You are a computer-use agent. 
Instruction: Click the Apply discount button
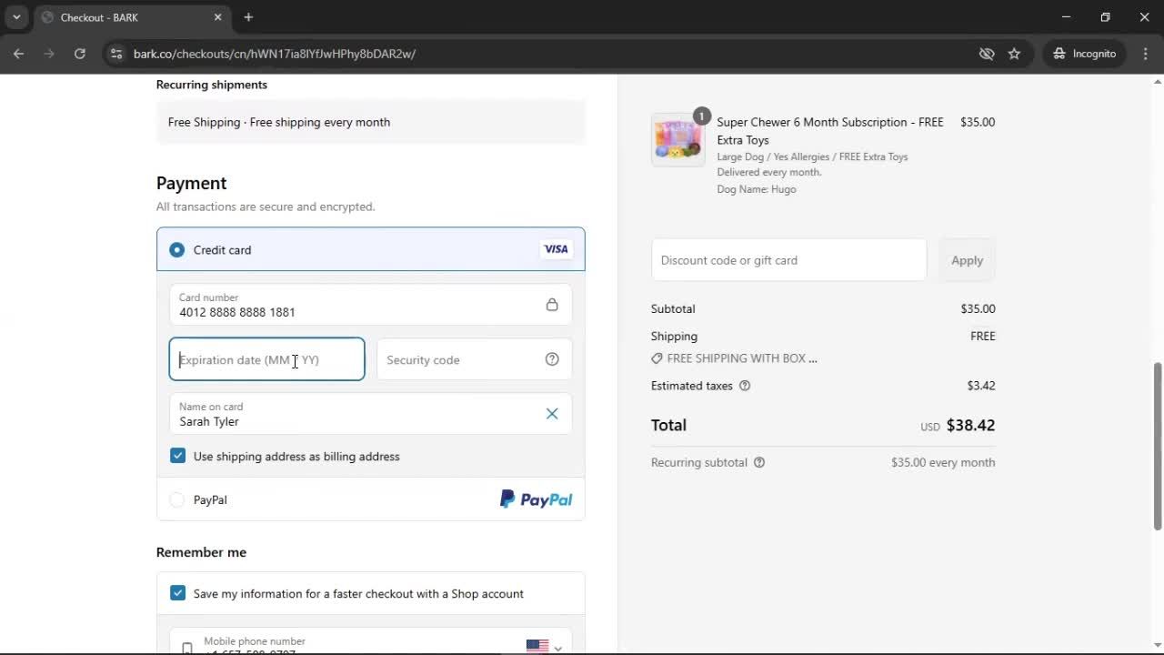[x=967, y=260]
